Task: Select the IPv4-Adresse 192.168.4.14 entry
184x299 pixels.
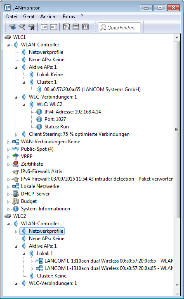Action: point(73,112)
